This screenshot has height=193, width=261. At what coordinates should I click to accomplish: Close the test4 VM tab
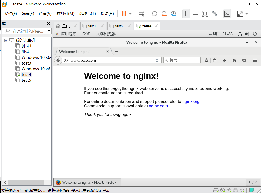156,26
